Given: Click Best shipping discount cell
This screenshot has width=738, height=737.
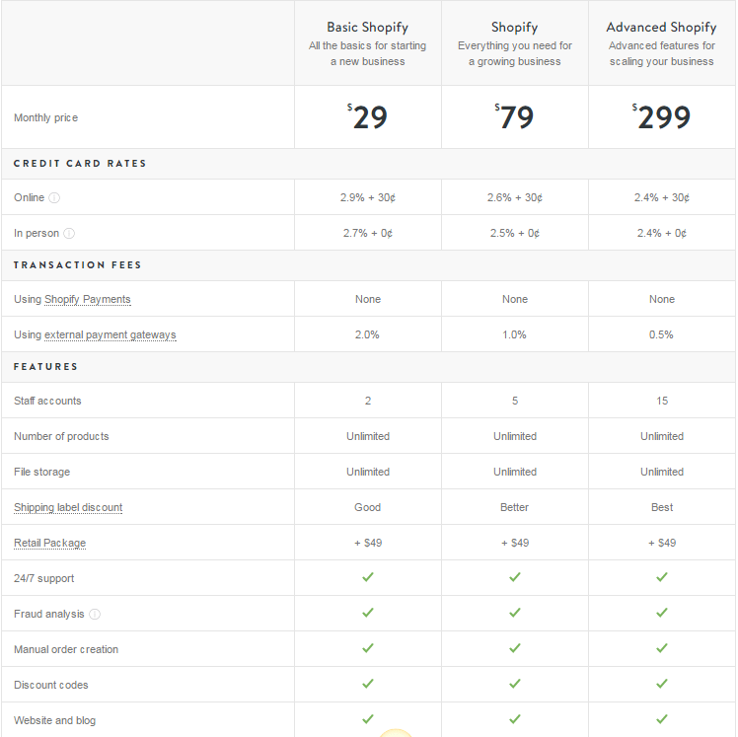Looking at the screenshot, I should click(662, 507).
